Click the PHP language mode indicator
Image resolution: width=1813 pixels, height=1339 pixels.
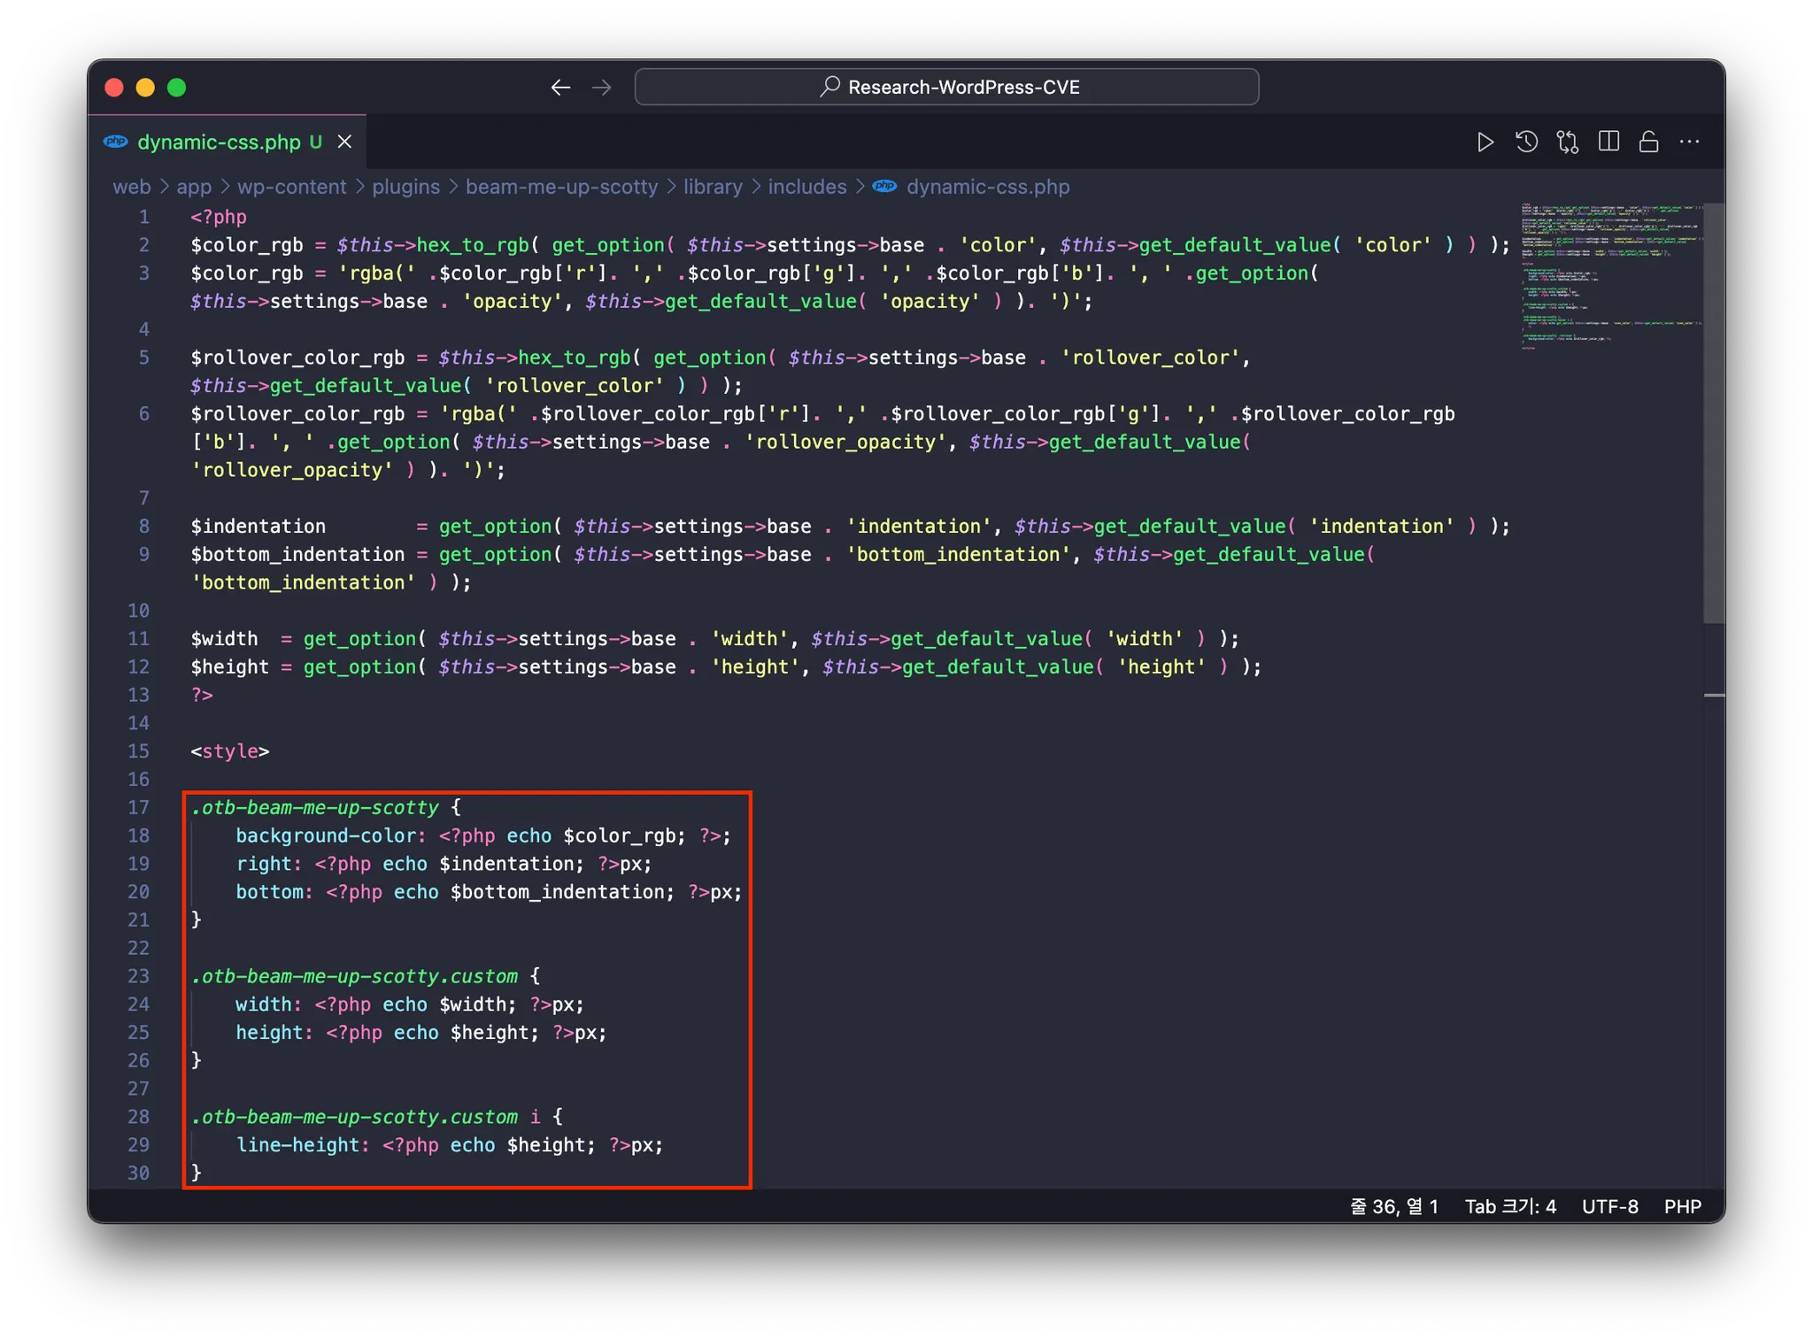tap(1682, 1206)
